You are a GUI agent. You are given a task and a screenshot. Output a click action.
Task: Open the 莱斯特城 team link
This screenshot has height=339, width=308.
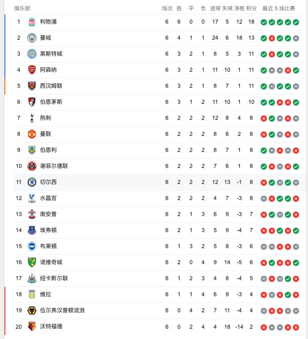pos(51,54)
